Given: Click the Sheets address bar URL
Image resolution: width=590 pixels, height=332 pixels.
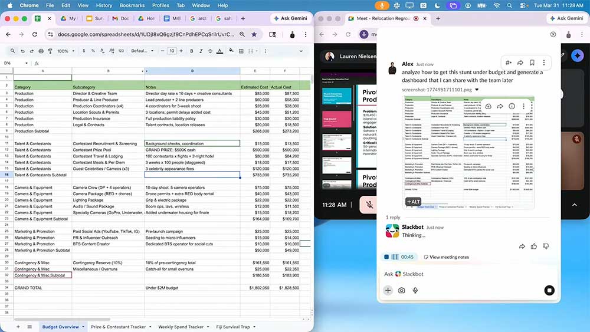Looking at the screenshot, I should point(146,34).
